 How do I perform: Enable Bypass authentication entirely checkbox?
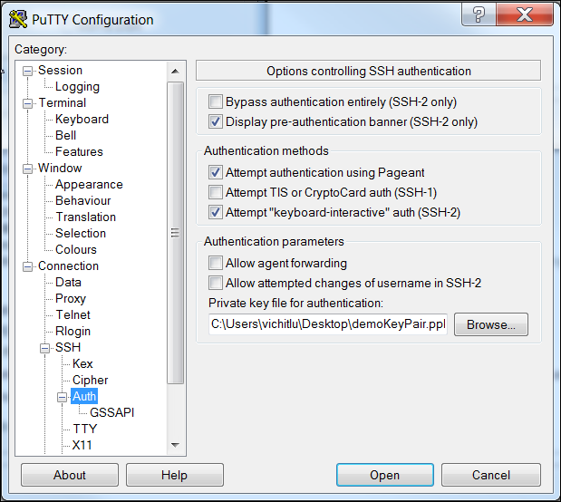pos(216,102)
